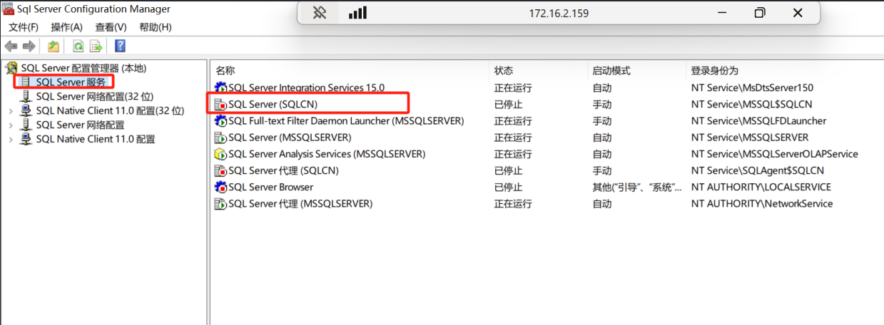This screenshot has height=325, width=884.
Task: Open the 操作(A) menu
Action: coord(67,27)
